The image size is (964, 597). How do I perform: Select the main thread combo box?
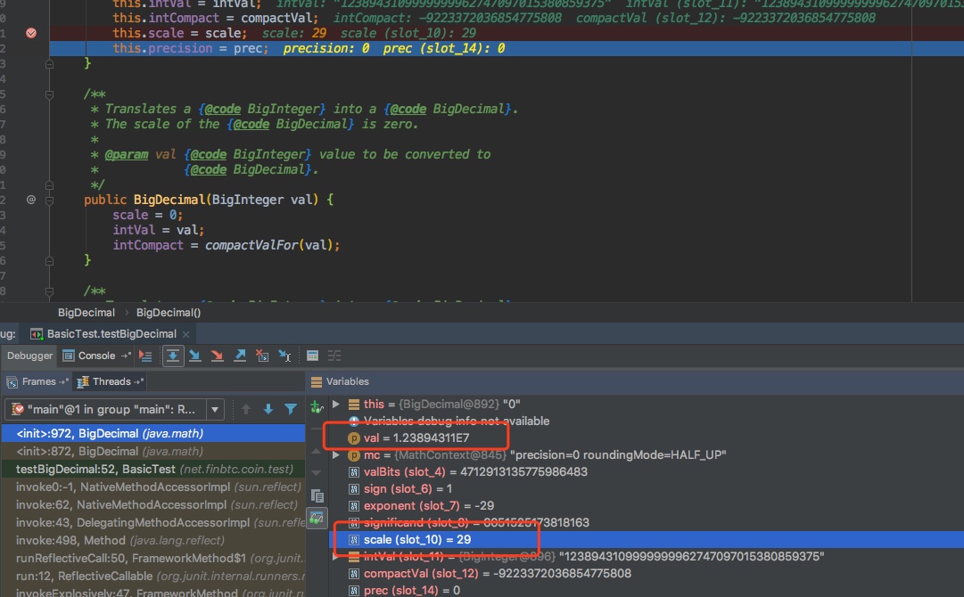(114, 410)
